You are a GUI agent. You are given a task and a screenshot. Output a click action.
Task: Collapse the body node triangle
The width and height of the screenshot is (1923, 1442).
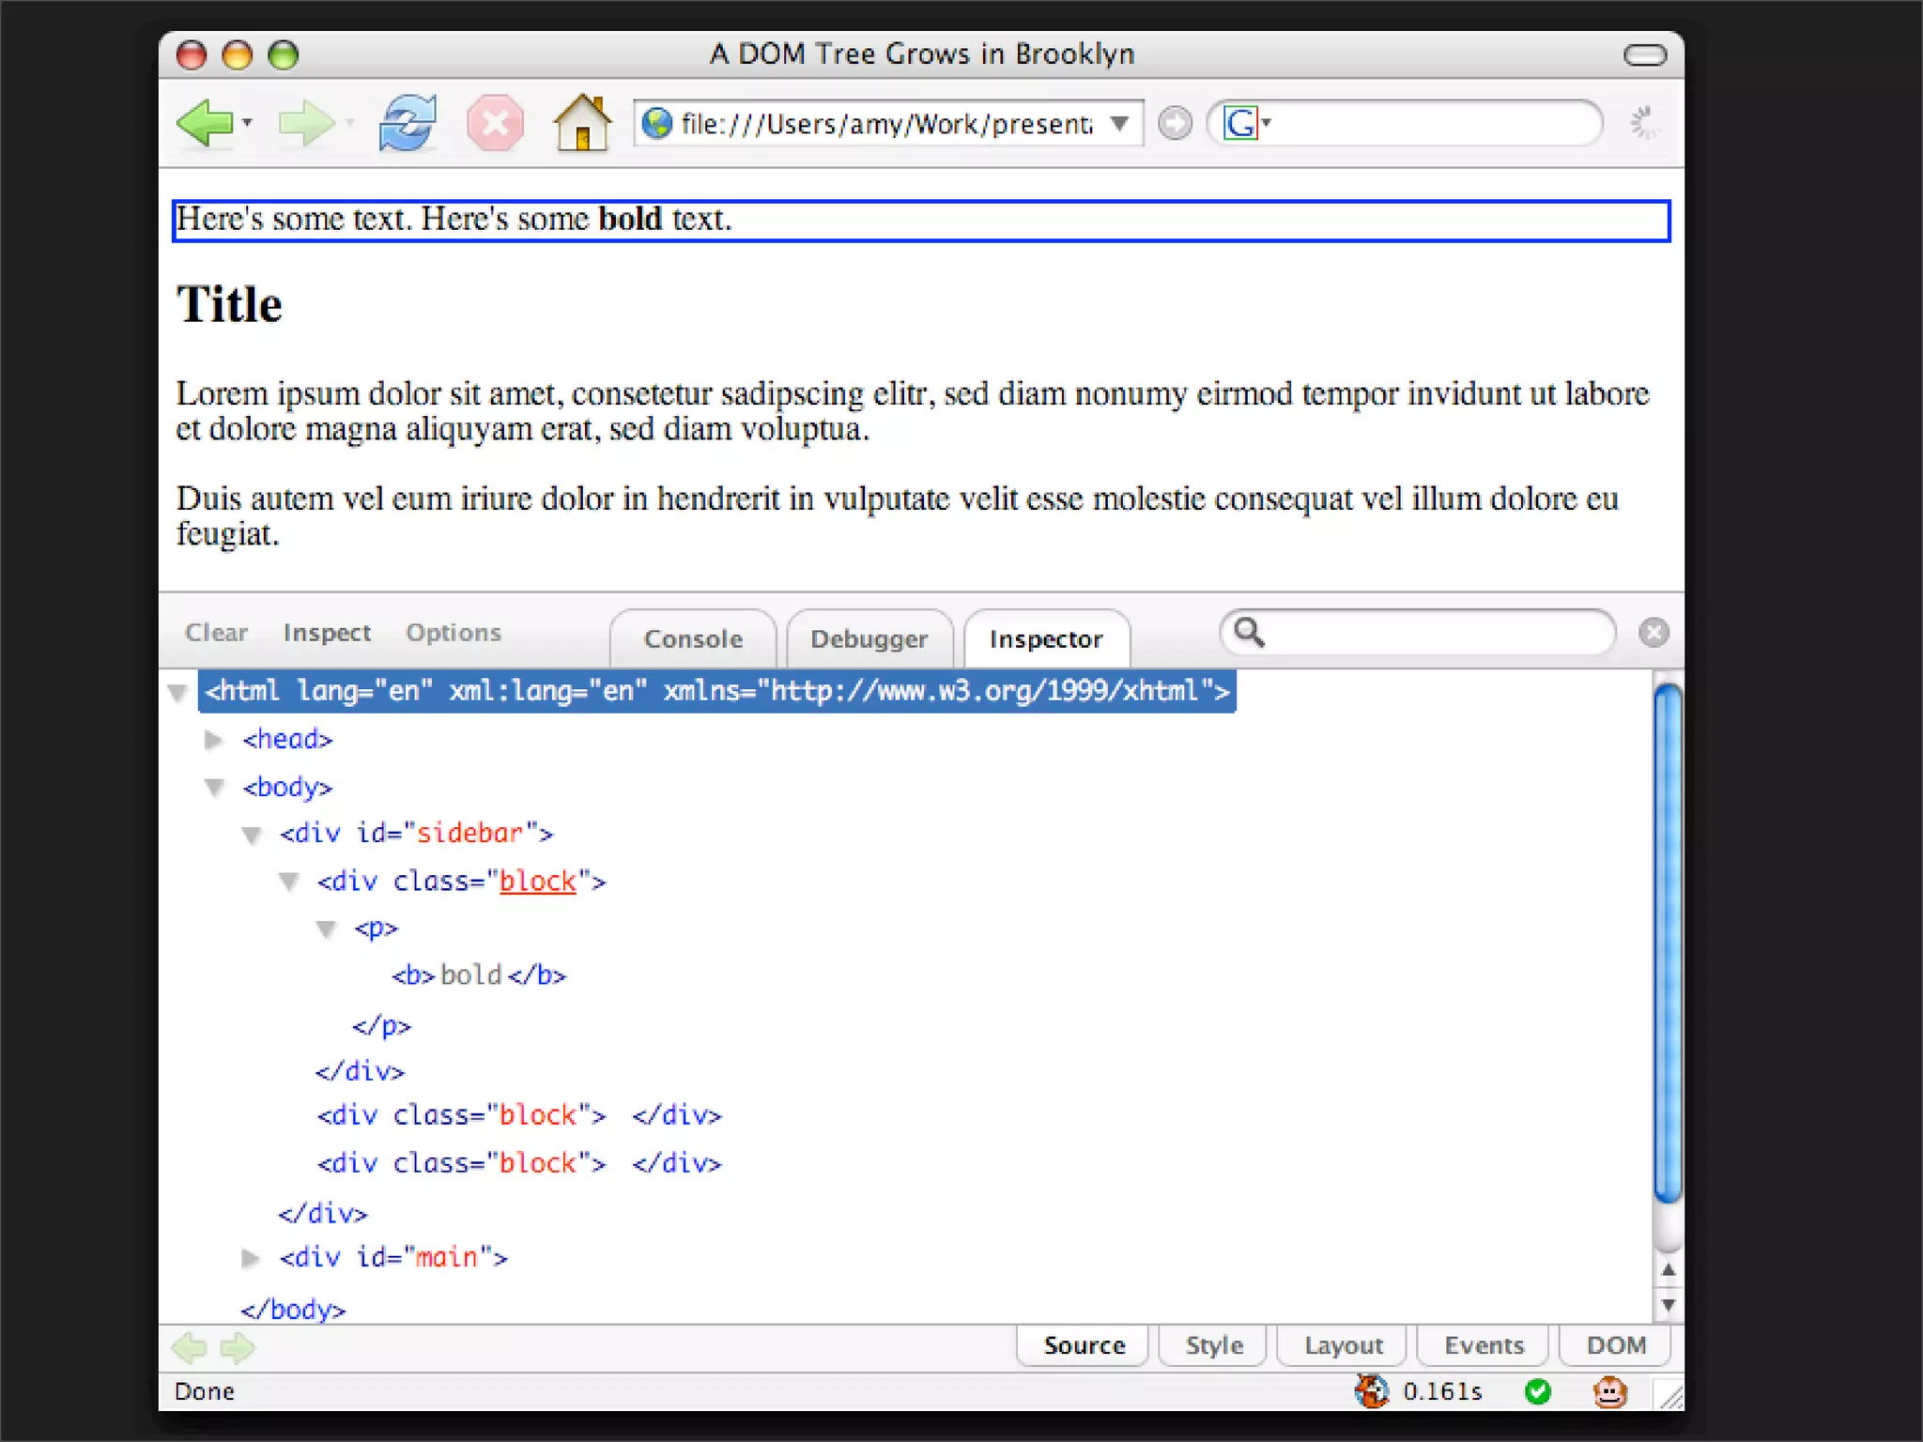(x=215, y=787)
